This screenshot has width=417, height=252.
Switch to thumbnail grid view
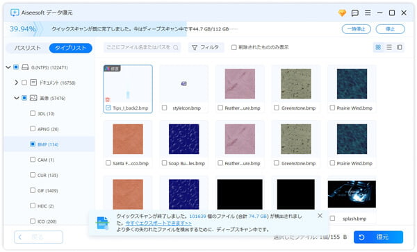(x=378, y=47)
